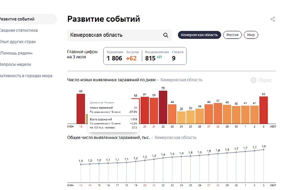
Task: Open the «Помощь рядом» sidebar link
Action: point(16,53)
